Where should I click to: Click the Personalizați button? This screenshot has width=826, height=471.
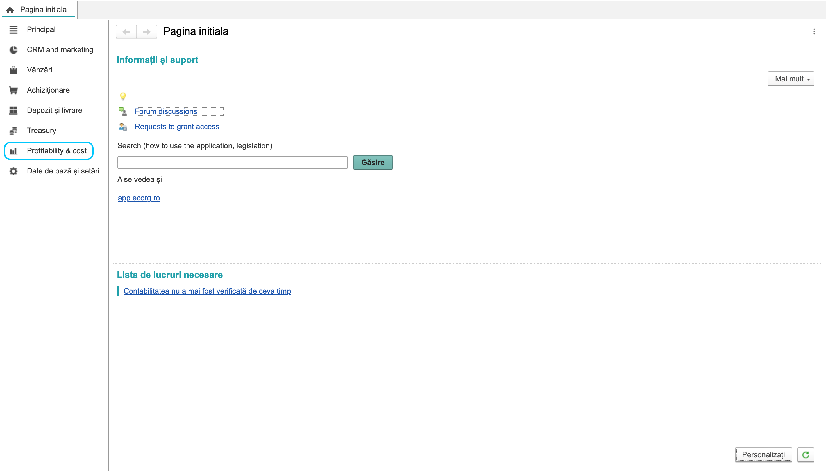pos(763,455)
